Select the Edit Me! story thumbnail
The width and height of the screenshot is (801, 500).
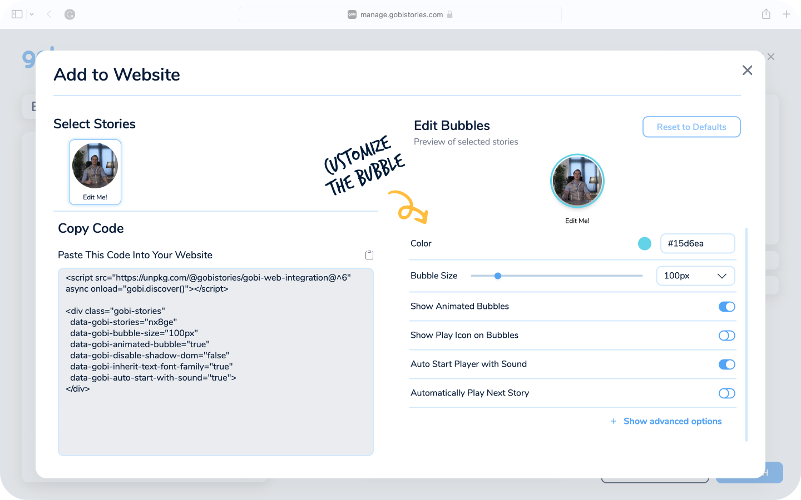pos(95,172)
